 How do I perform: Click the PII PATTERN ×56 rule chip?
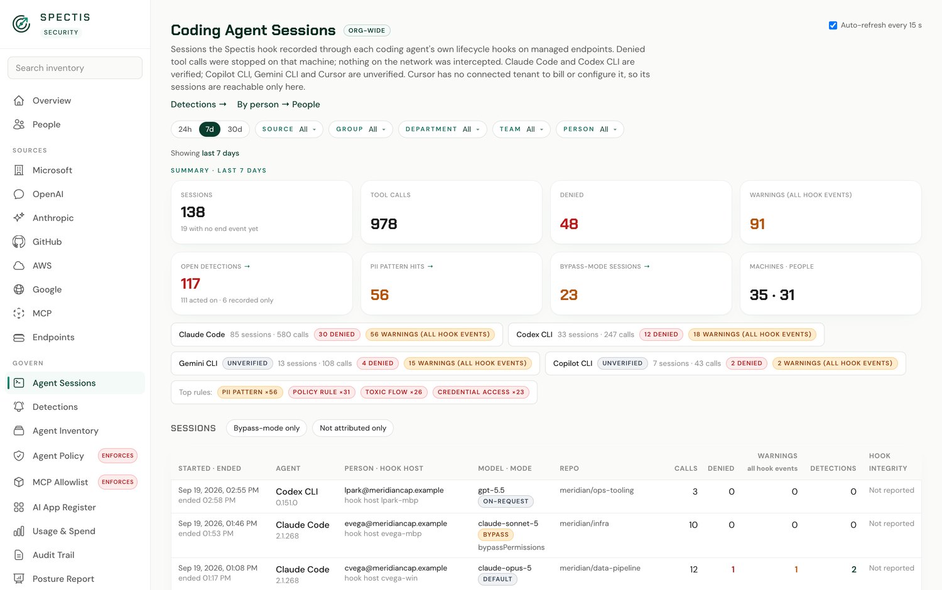click(x=250, y=392)
